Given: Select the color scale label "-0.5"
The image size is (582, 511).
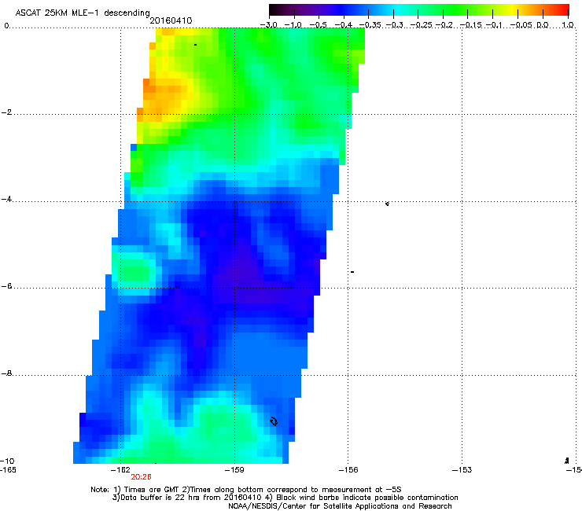Looking at the screenshot, I should [x=319, y=25].
